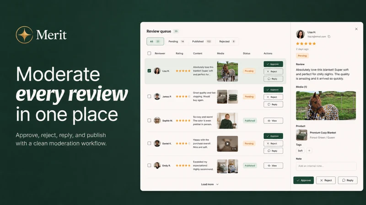Reply to Daniel K.'s review
This screenshot has width=366, height=205.
click(273, 151)
